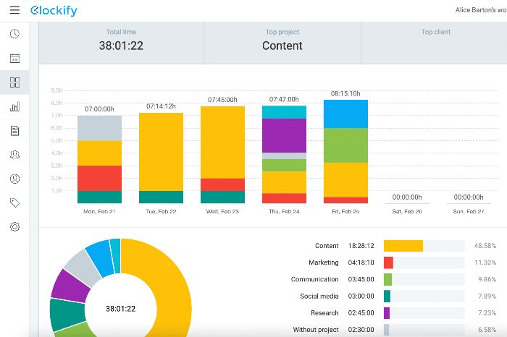Image resolution: width=507 pixels, height=337 pixels.
Task: Click the Top project Content value
Action: 282,46
